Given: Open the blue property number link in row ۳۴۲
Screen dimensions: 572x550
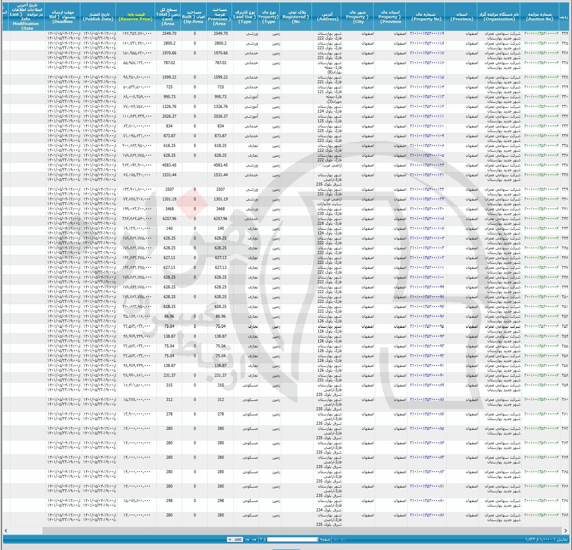Looking at the screenshot, I should pos(427,219).
